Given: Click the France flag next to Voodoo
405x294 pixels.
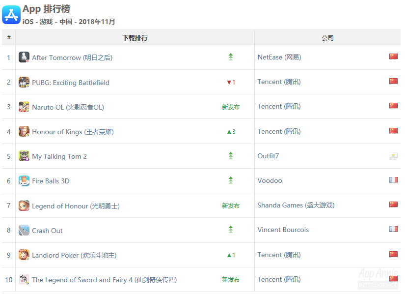Looking at the screenshot, I should [x=393, y=180].
